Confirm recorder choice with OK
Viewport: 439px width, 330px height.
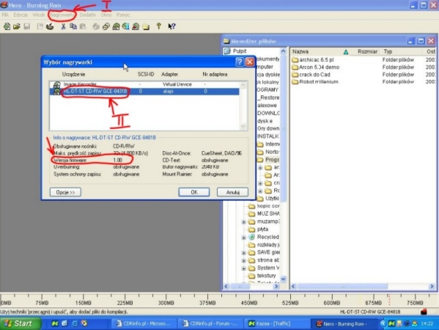click(194, 192)
